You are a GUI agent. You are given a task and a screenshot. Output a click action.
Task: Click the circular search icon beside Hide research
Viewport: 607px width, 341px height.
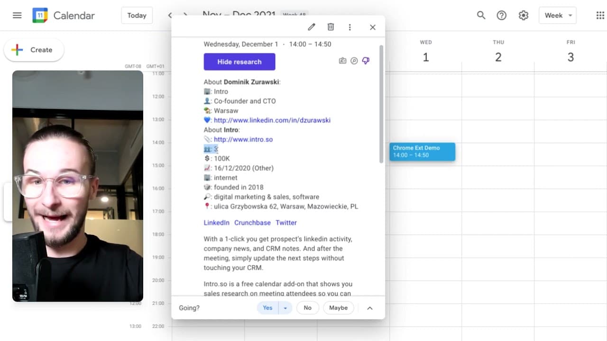(354, 61)
